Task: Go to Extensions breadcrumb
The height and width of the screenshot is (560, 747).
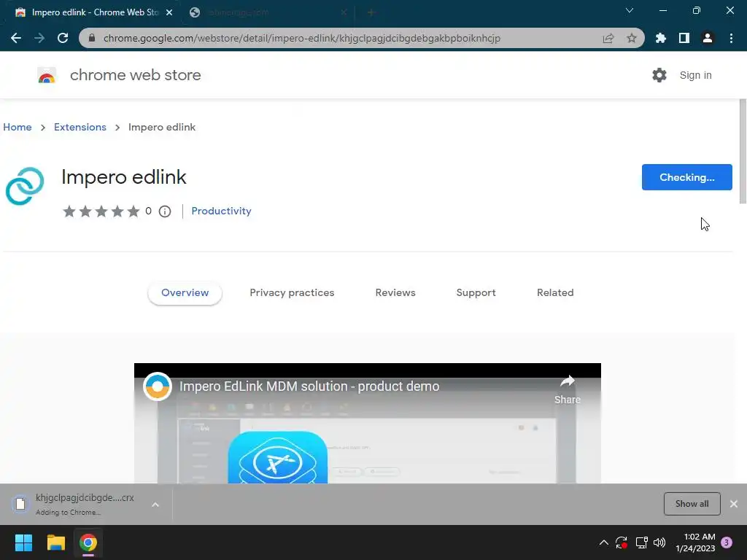Action: (80, 127)
